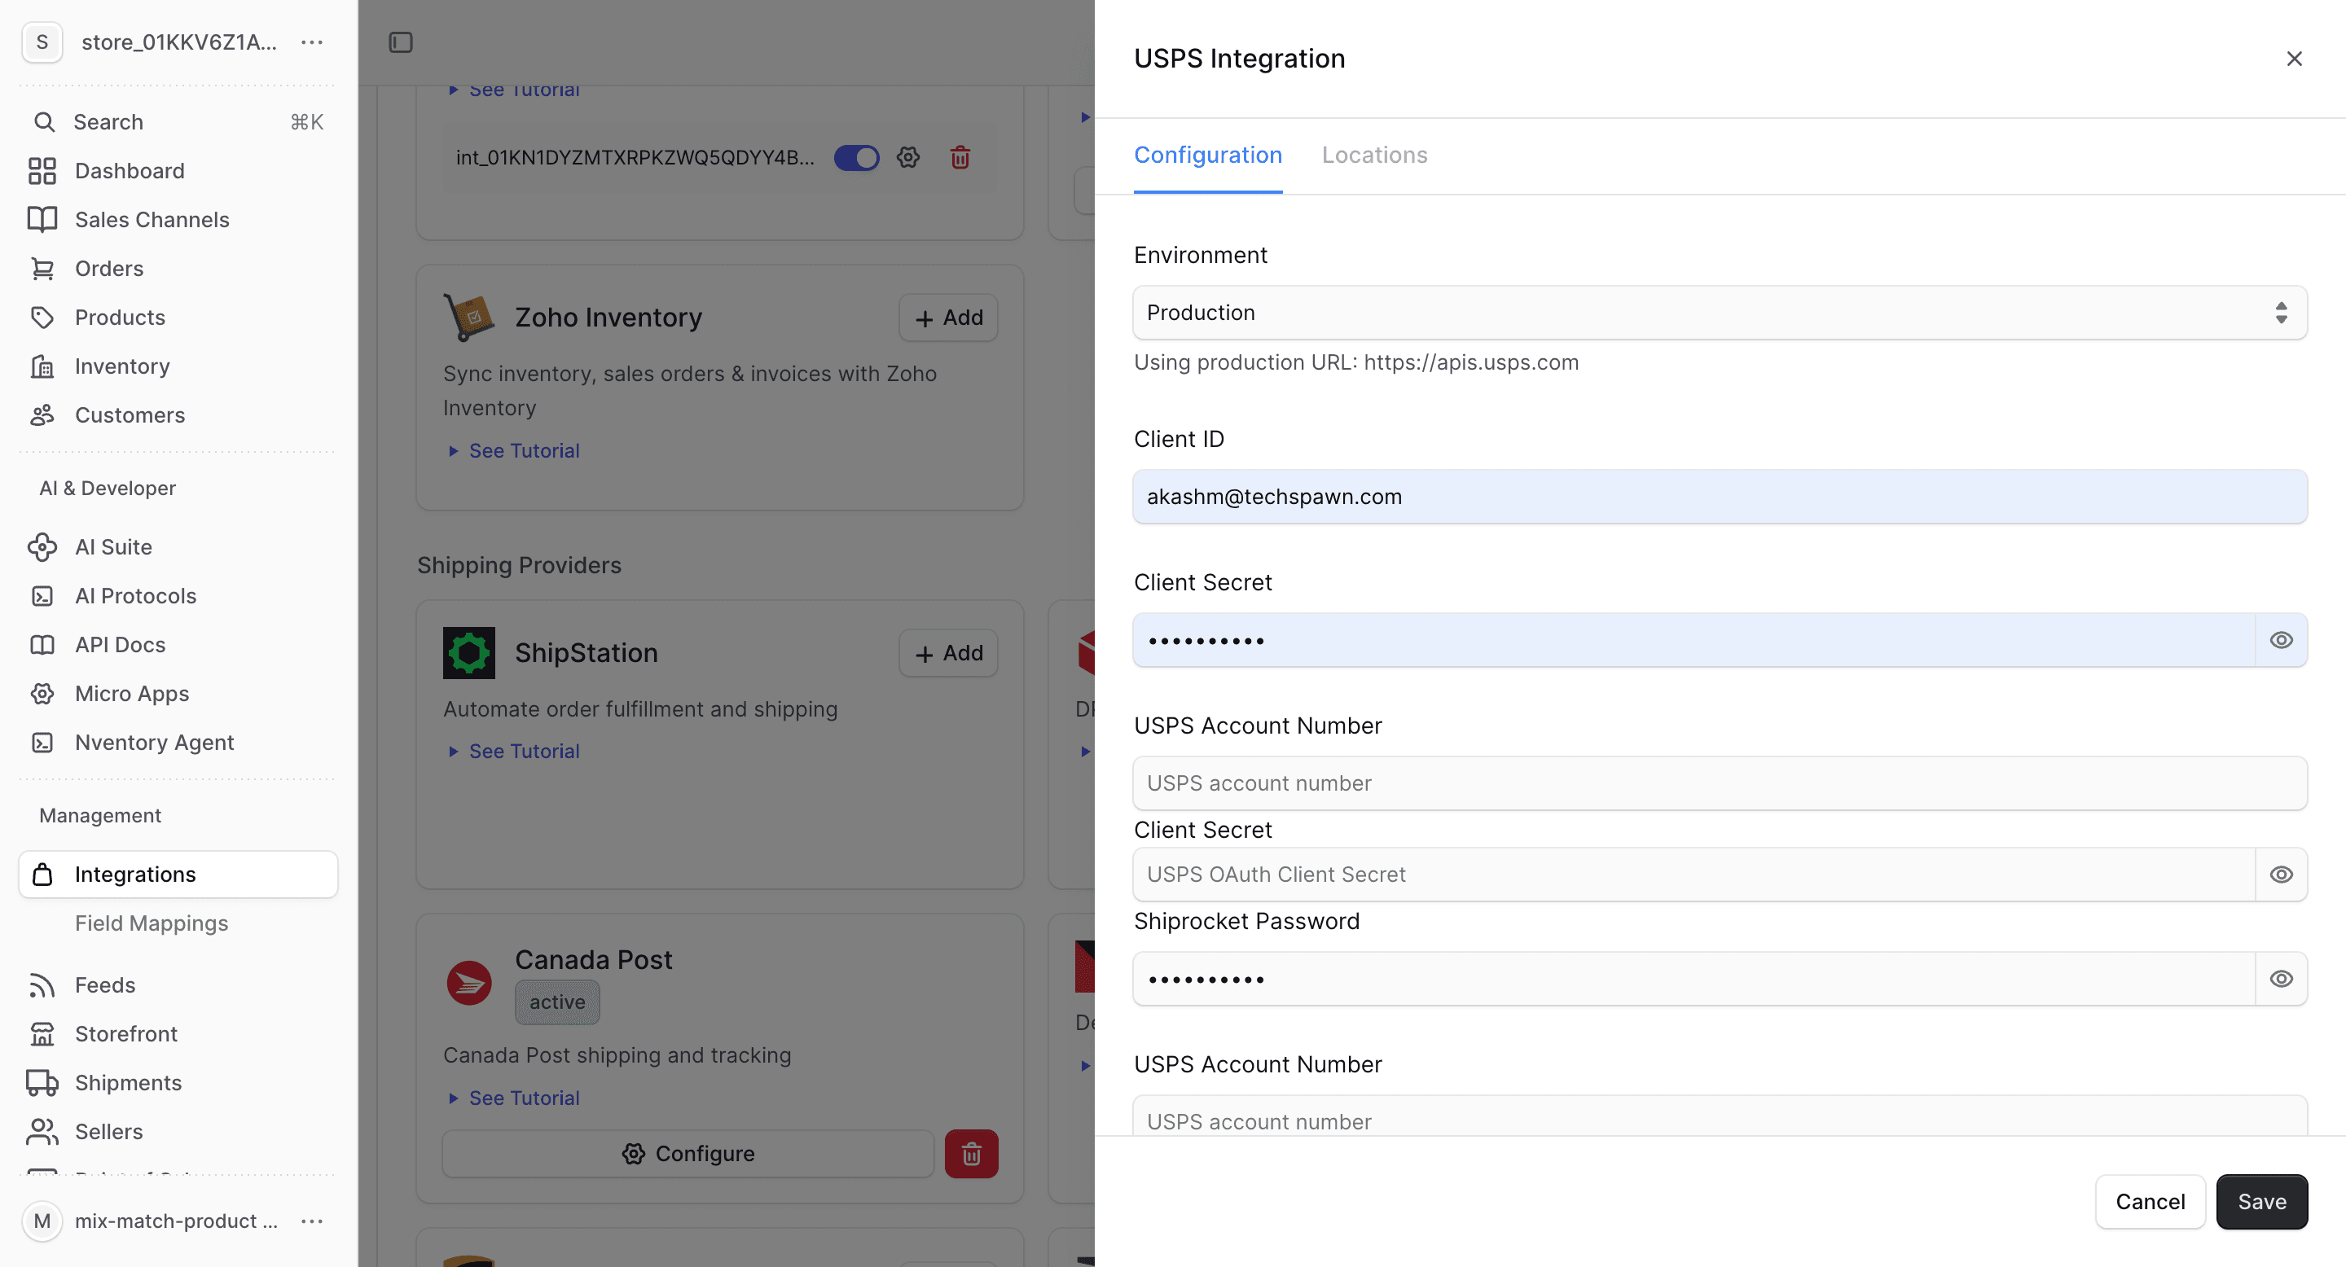The height and width of the screenshot is (1267, 2346).
Task: Open the Customers page
Action: 178,415
